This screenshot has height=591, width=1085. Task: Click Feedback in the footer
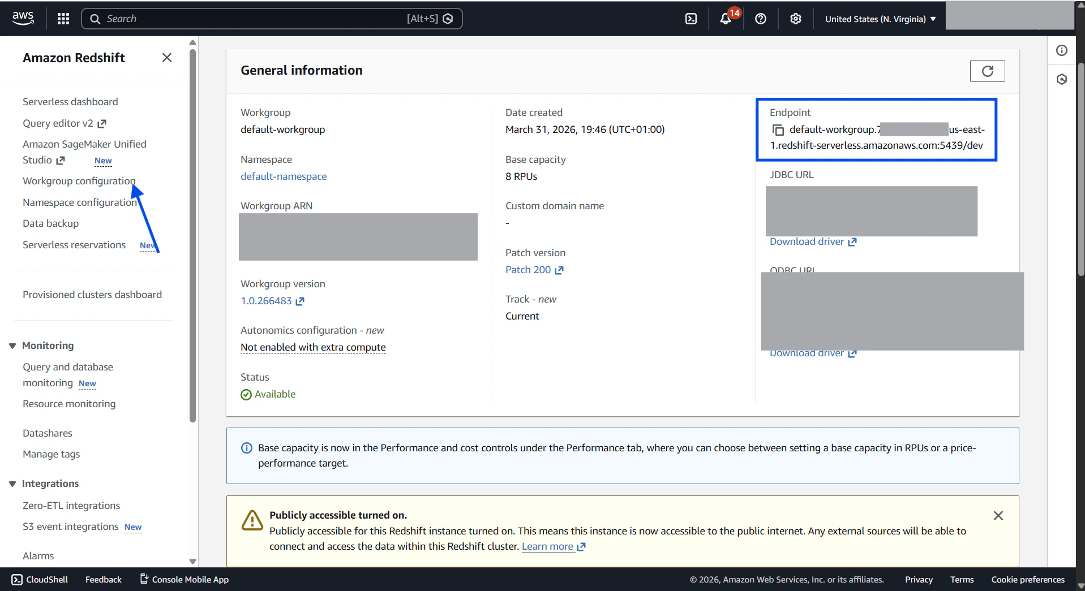pyautogui.click(x=104, y=580)
